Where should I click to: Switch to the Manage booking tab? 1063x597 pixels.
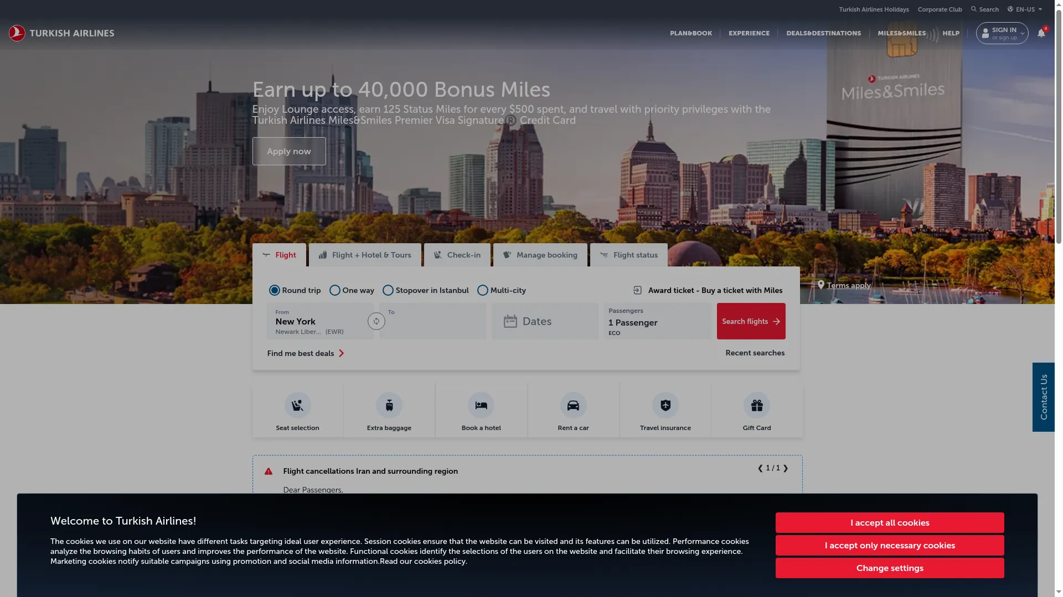(x=540, y=255)
